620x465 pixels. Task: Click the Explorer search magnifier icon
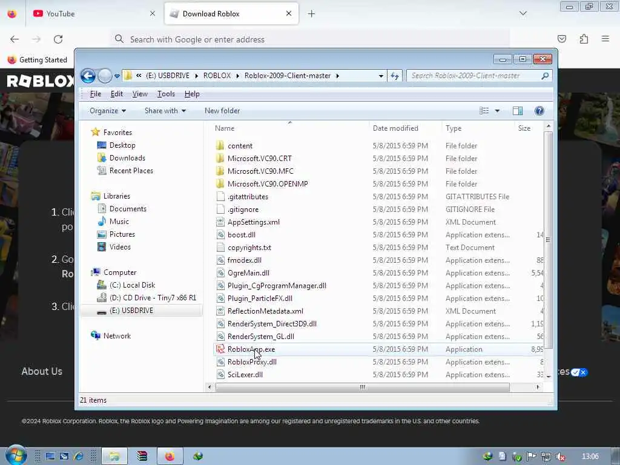click(x=545, y=76)
